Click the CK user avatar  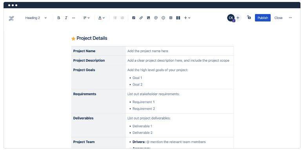(231, 18)
